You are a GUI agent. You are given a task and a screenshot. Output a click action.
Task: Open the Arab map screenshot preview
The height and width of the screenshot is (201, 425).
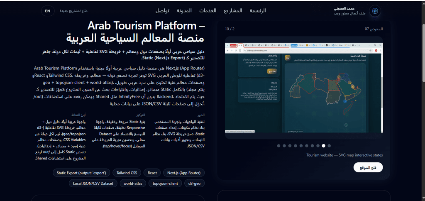[x=304, y=87]
